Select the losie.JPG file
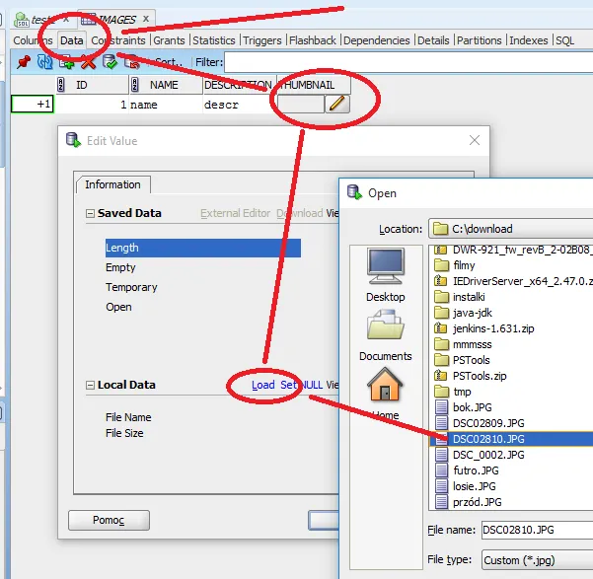Viewport: 593px width, 579px height. pyautogui.click(x=474, y=486)
